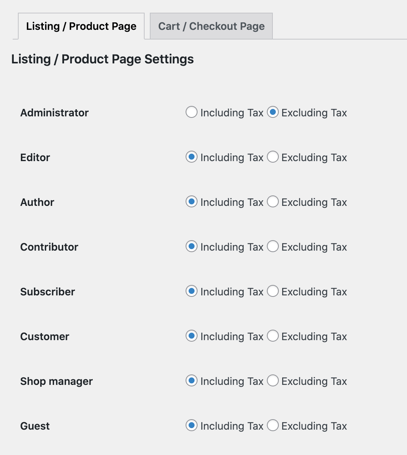
Task: Switch to the Cart / Checkout Page tab
Action: click(211, 26)
